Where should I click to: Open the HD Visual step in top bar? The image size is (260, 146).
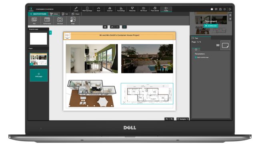coord(144,9)
